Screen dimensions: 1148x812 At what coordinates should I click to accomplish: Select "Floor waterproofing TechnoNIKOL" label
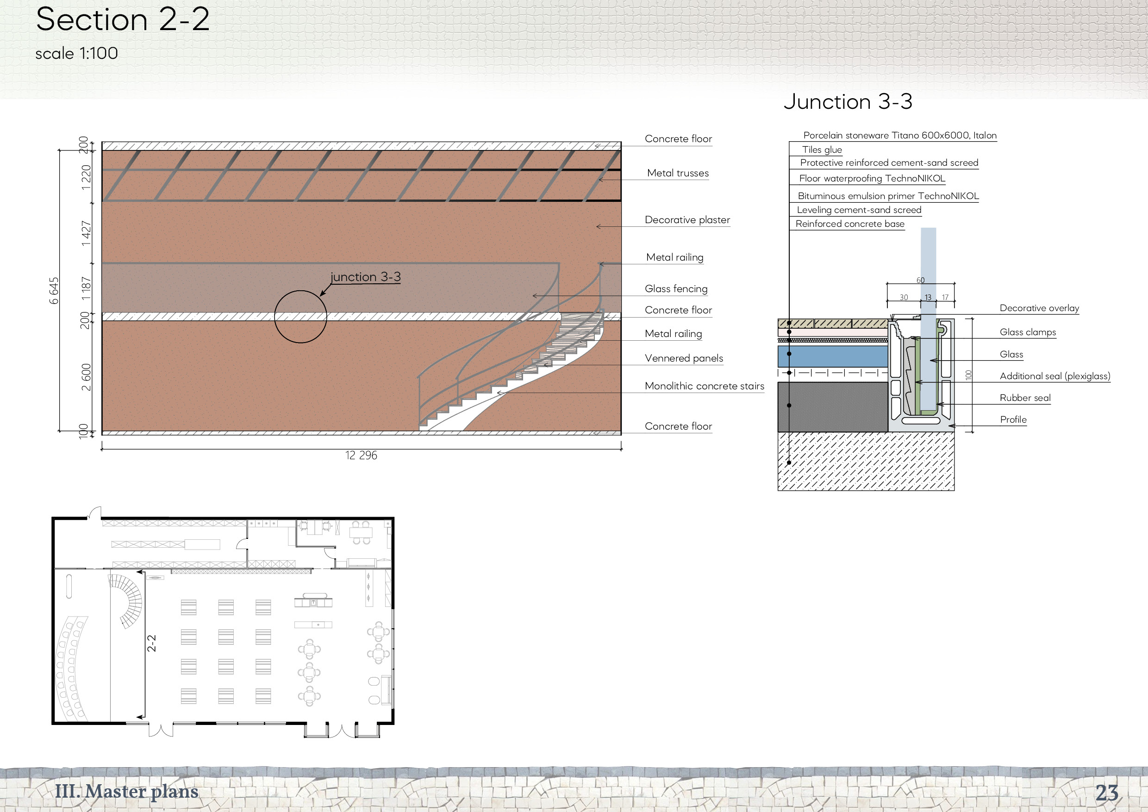(x=872, y=179)
